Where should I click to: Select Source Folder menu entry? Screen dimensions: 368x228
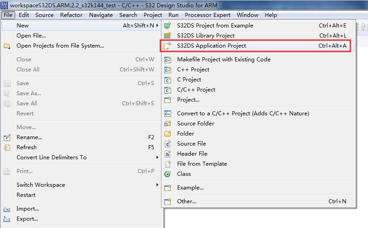tap(258, 124)
